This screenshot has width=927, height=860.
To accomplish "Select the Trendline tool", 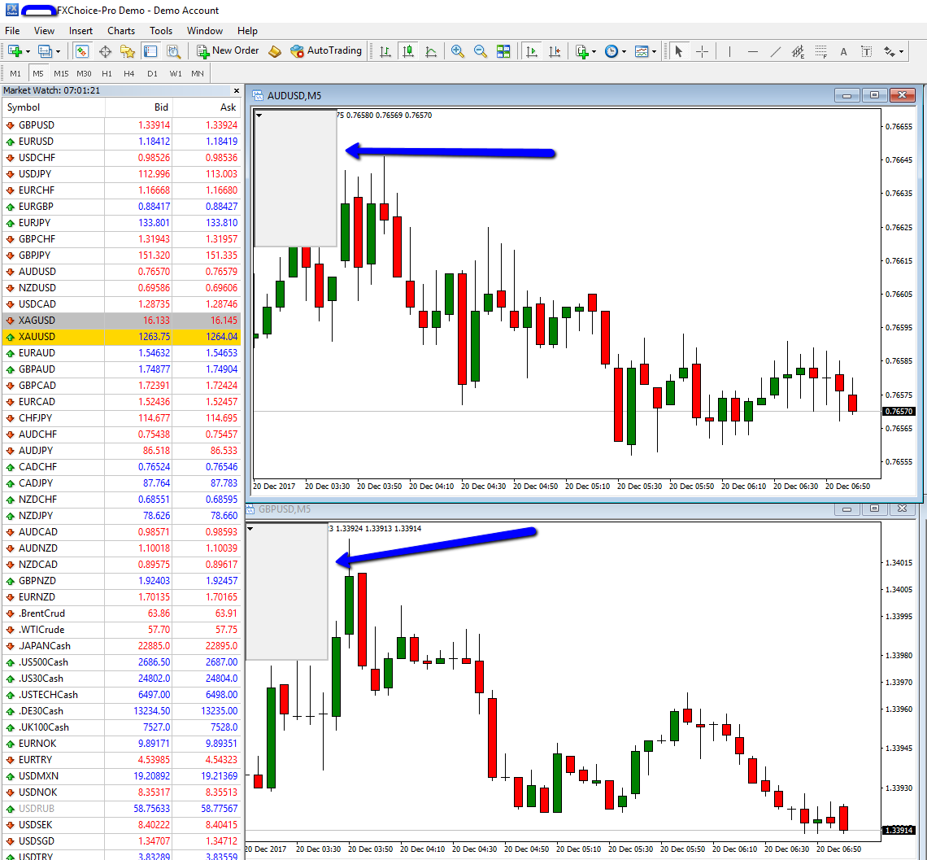I will coord(776,51).
